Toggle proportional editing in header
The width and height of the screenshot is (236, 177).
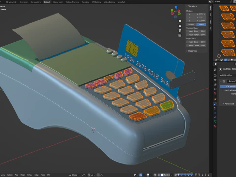pyautogui.click(x=98, y=175)
